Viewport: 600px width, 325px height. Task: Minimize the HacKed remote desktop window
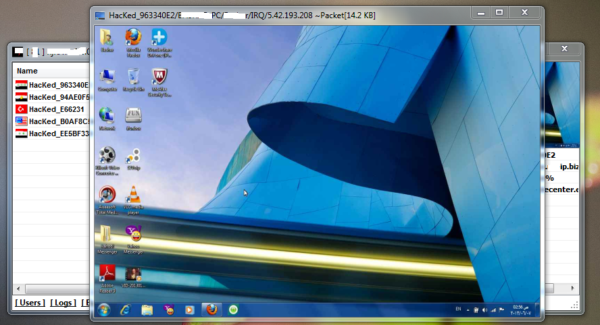pos(481,13)
